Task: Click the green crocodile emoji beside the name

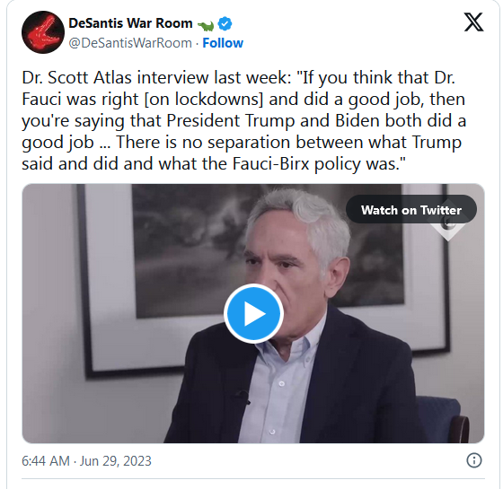Action: click(206, 25)
